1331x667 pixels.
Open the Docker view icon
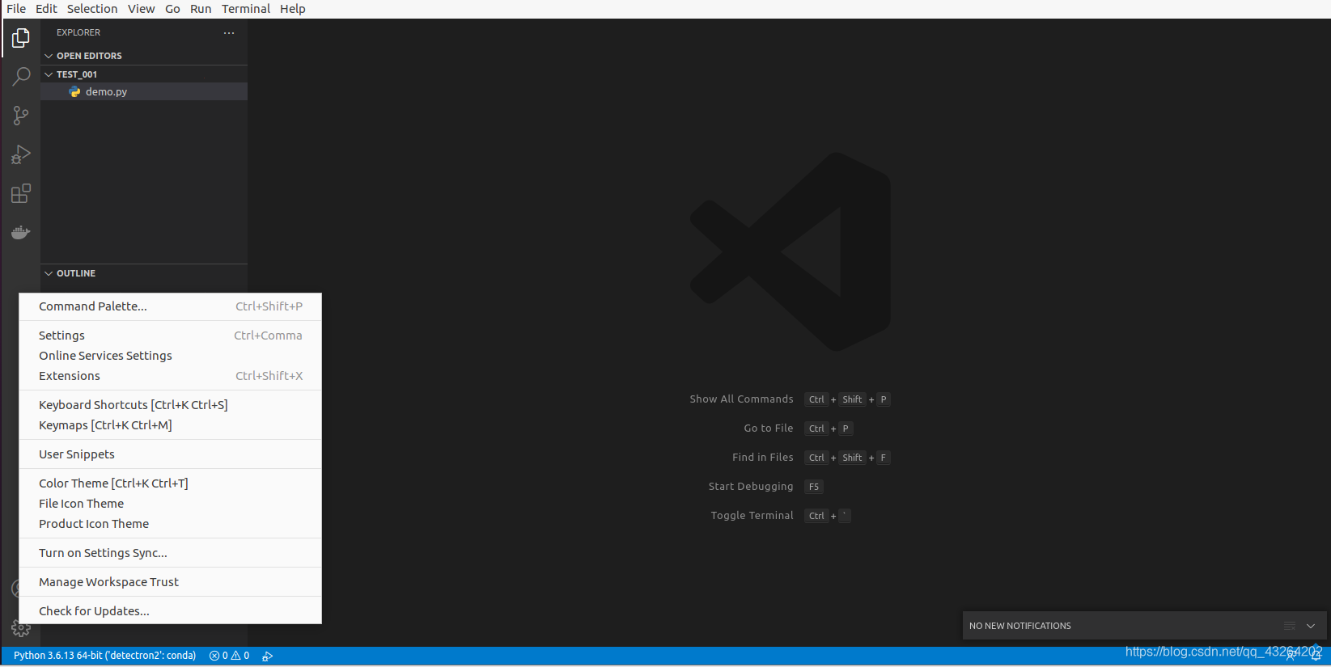coord(21,232)
